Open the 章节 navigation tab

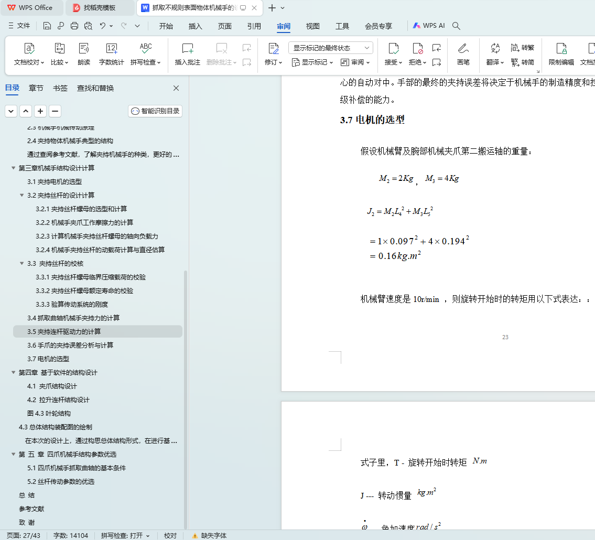pos(36,88)
